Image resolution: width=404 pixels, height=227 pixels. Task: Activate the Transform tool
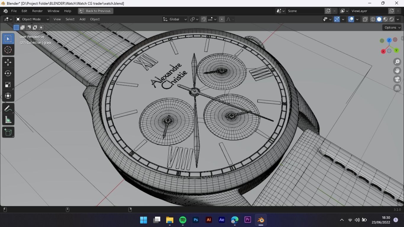tap(8, 96)
